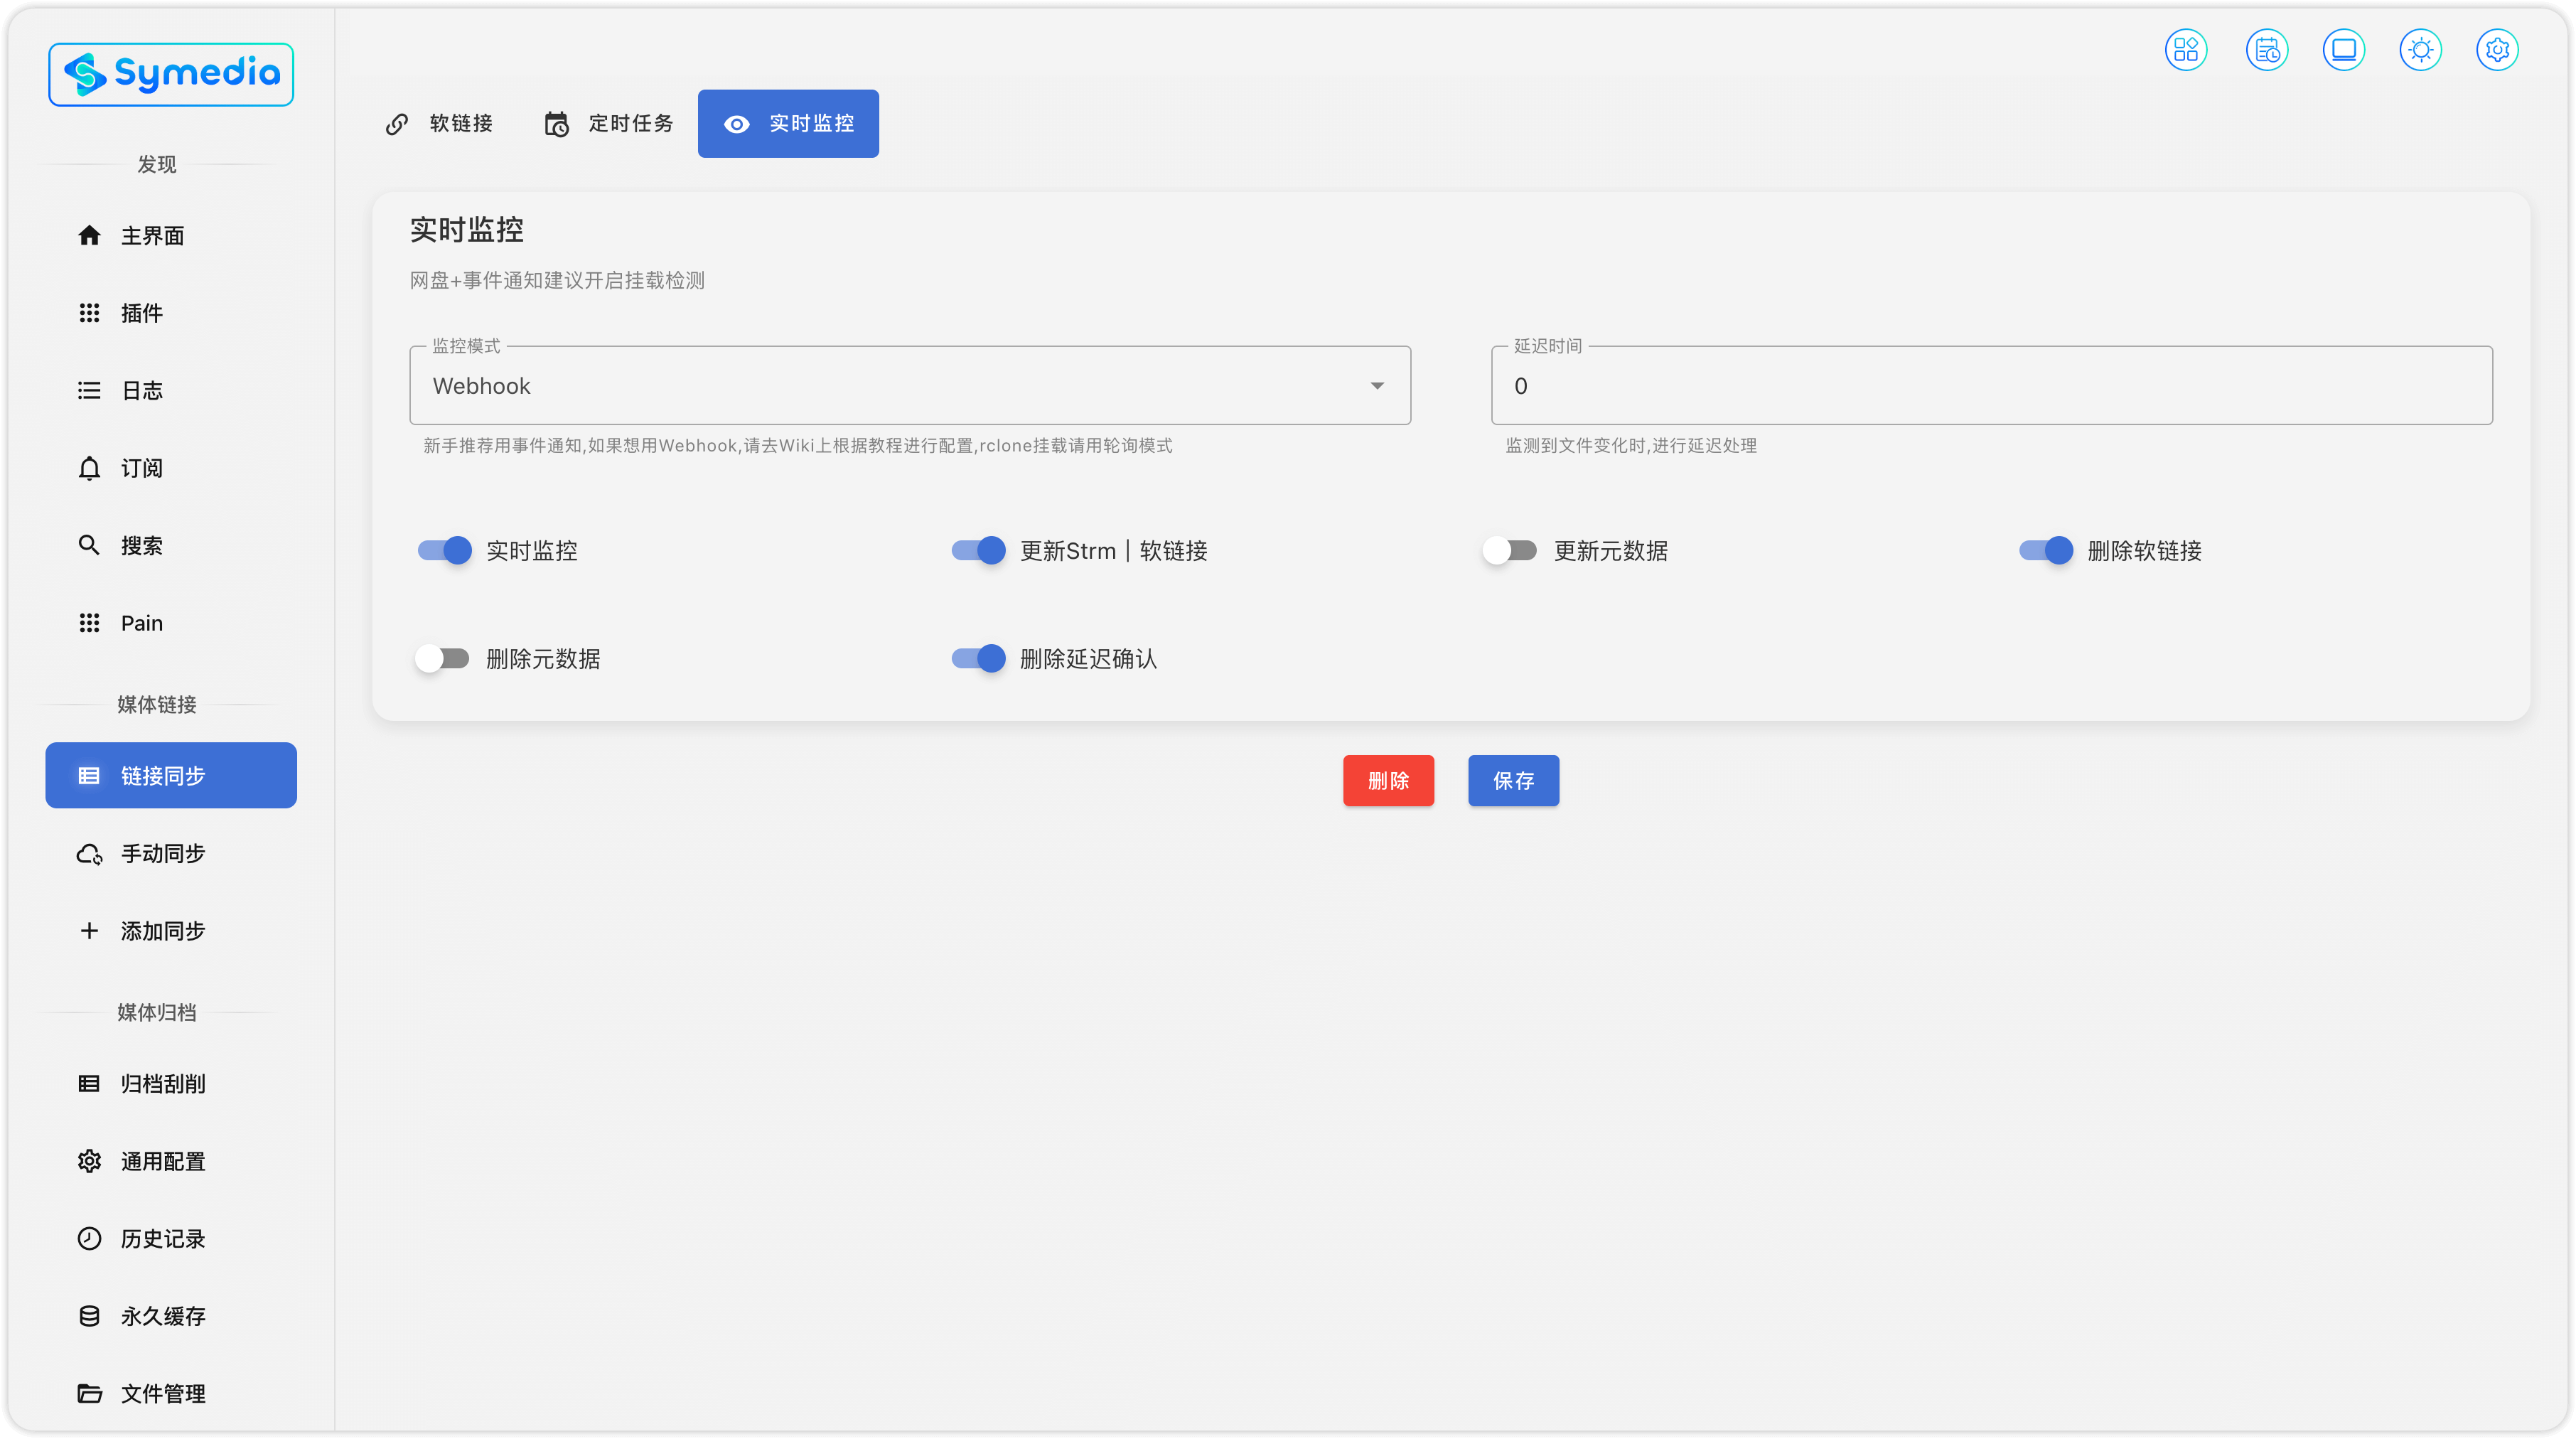Click the Symedia logo
Image resolution: width=2576 pixels, height=1439 pixels.
(171, 74)
